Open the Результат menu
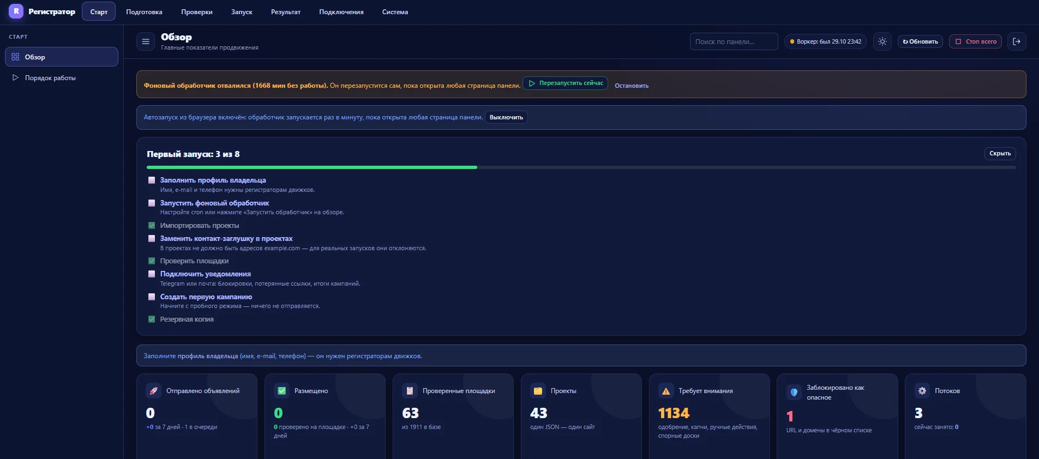 click(286, 11)
